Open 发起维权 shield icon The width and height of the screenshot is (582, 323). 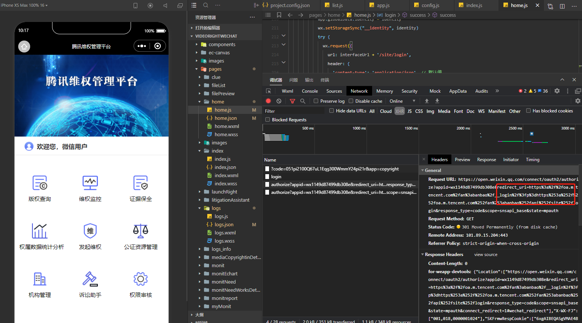90,231
